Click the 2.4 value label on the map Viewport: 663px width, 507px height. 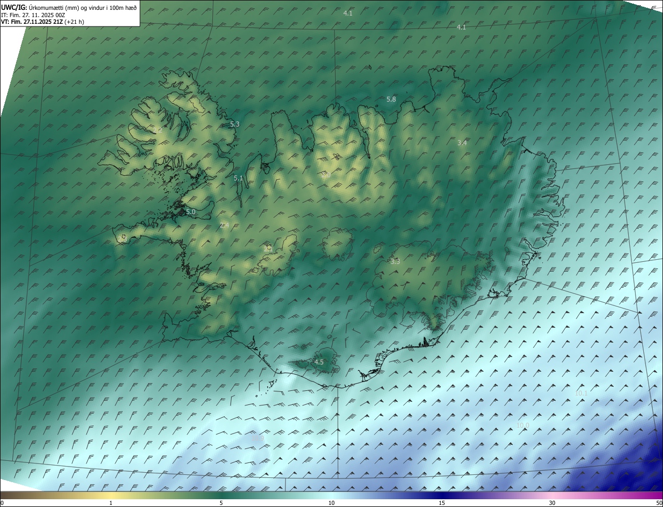click(x=224, y=225)
